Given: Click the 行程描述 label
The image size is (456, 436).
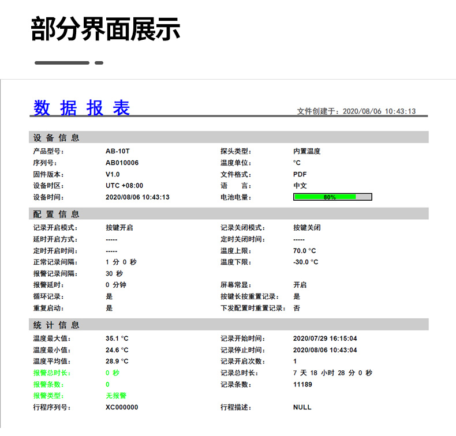Looking at the screenshot, I should click(x=236, y=407).
